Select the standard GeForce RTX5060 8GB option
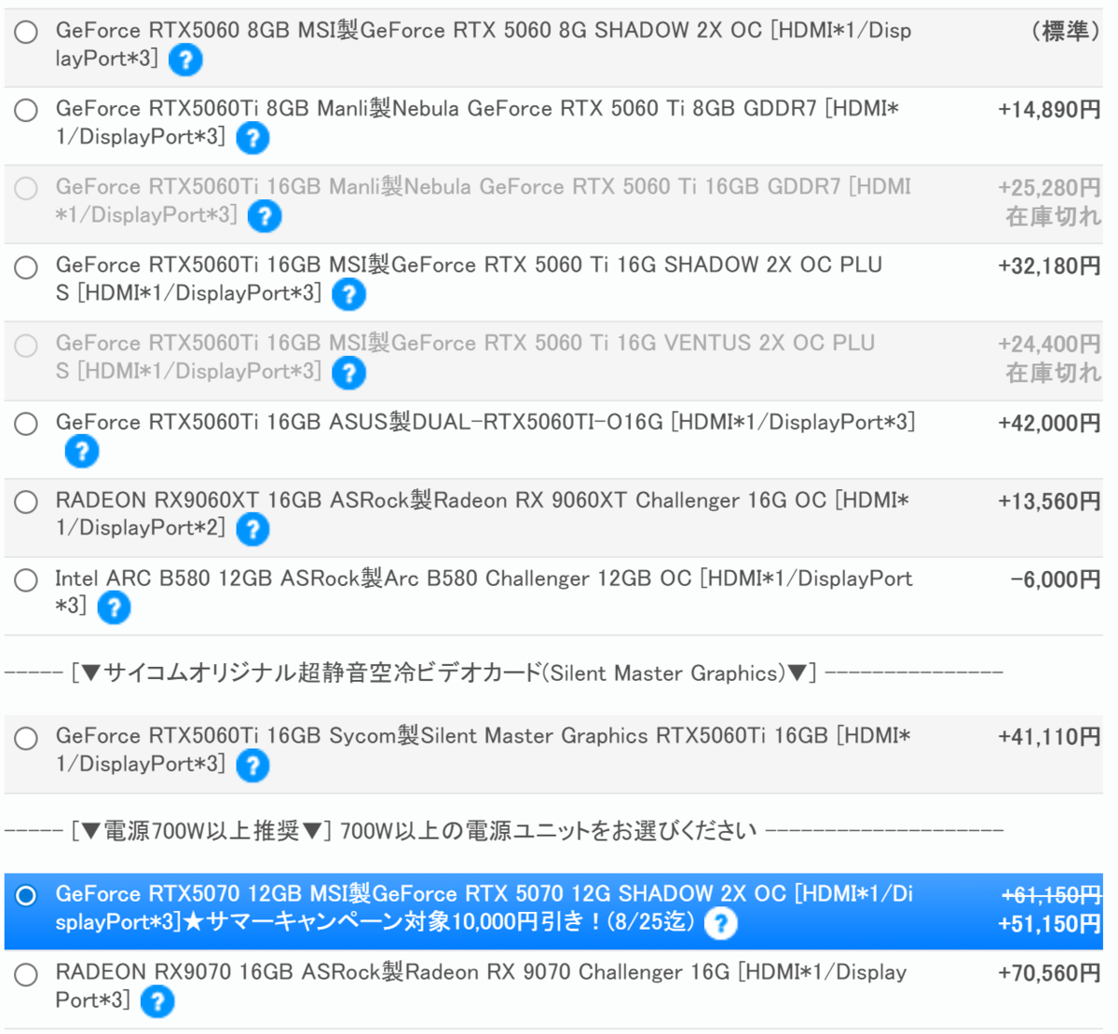Image resolution: width=1118 pixels, height=1034 pixels. tap(25, 31)
